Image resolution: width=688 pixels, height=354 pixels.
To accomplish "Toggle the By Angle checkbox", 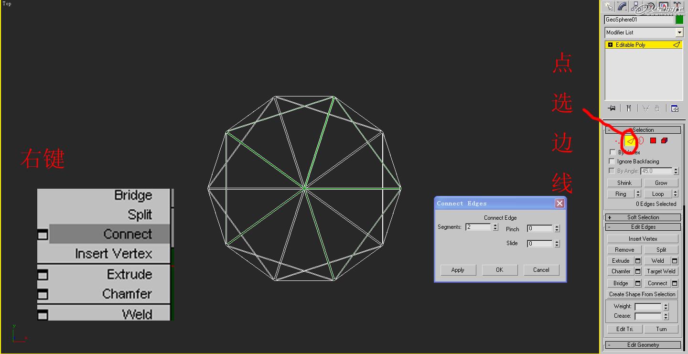I will click(x=612, y=171).
